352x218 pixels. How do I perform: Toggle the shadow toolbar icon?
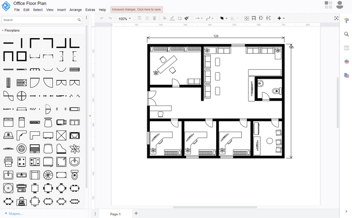(180, 19)
